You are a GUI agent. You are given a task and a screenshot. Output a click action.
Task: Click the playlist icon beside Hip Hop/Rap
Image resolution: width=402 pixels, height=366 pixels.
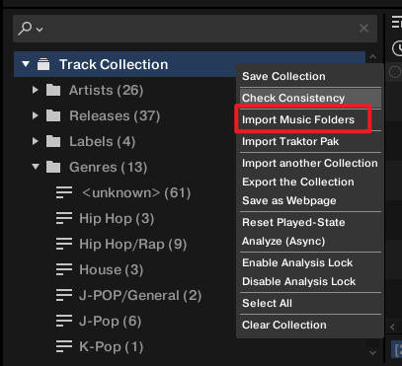[x=64, y=244]
